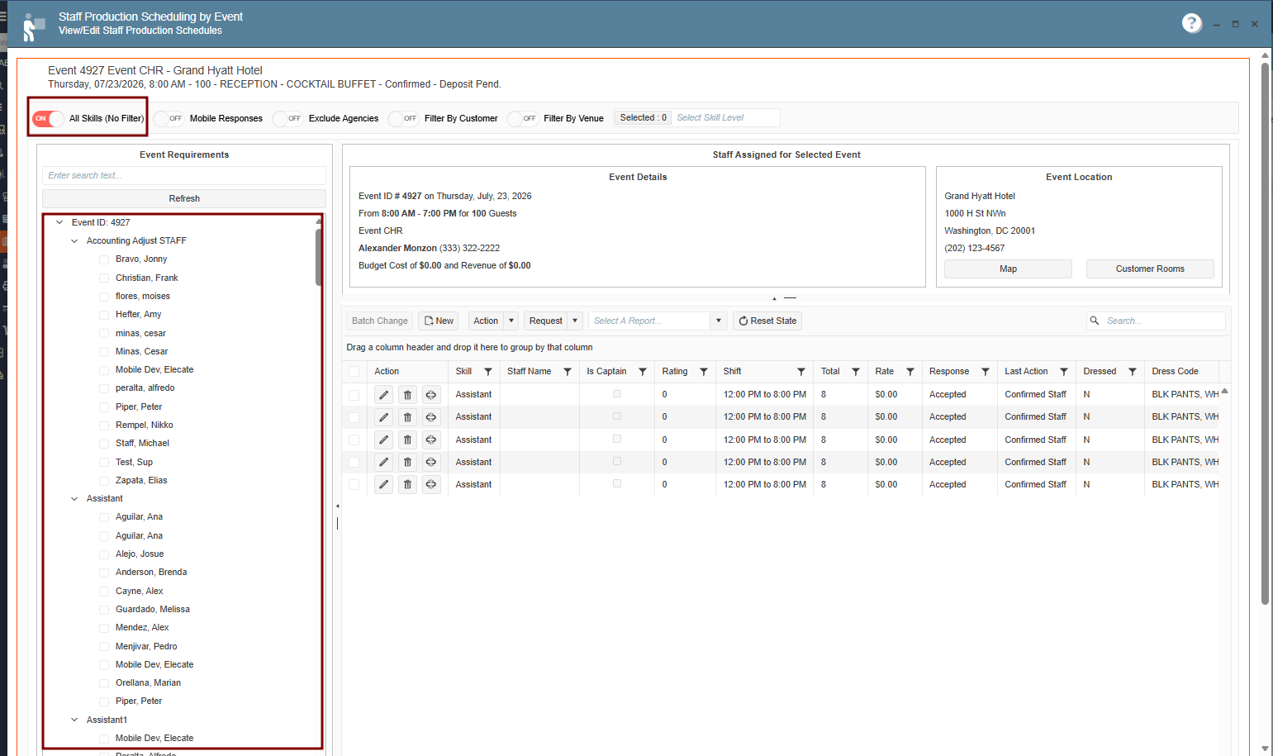Screen dimensions: 1273x756
Task: Toggle the All Skills (No Filter) switch
Action: click(x=49, y=118)
